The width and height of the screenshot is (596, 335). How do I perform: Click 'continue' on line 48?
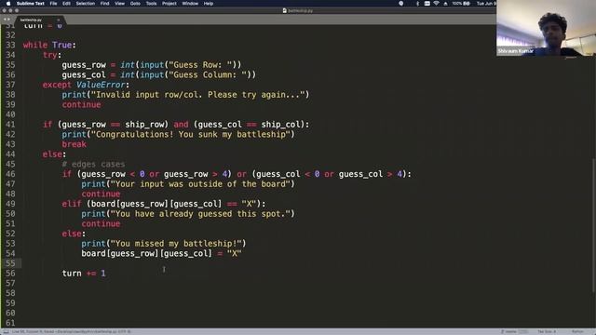click(x=101, y=194)
